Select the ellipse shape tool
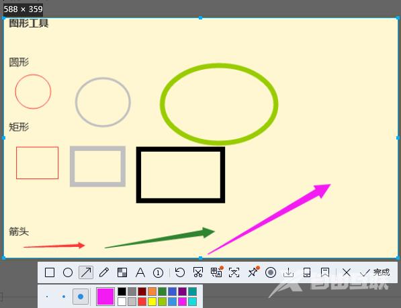This screenshot has height=308, width=401. pos(68,272)
